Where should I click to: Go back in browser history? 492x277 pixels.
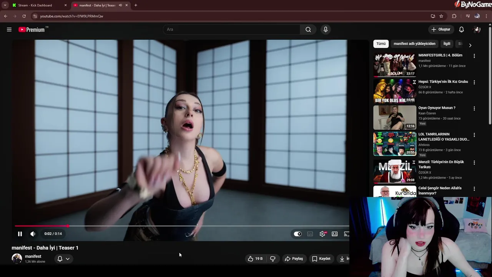[6, 16]
